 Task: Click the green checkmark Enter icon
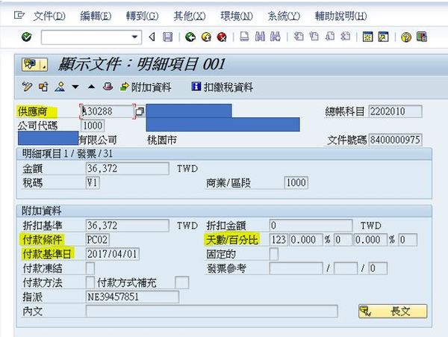[x=27, y=37]
